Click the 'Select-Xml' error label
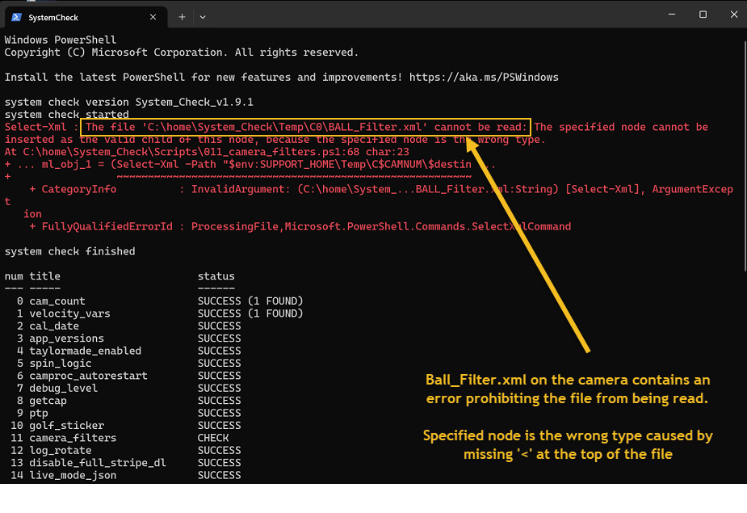The height and width of the screenshot is (513, 747). 36,127
